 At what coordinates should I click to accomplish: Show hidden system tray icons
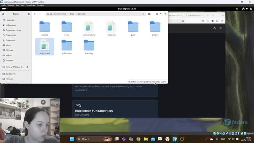[x=206, y=139]
